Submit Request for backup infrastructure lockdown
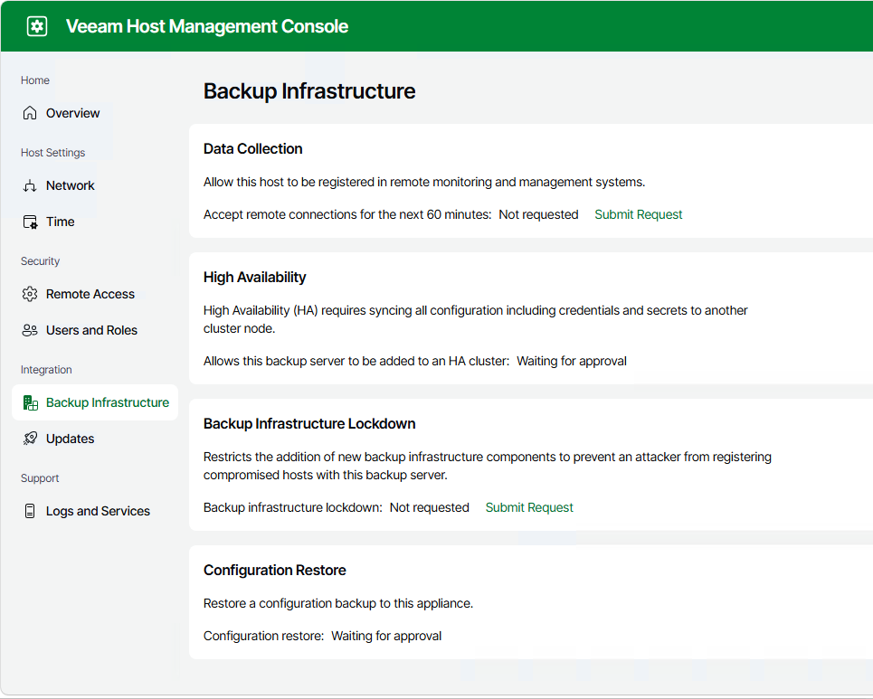Screen dimensions: 873x699 [x=529, y=507]
